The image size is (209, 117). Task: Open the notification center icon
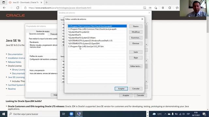204,114
